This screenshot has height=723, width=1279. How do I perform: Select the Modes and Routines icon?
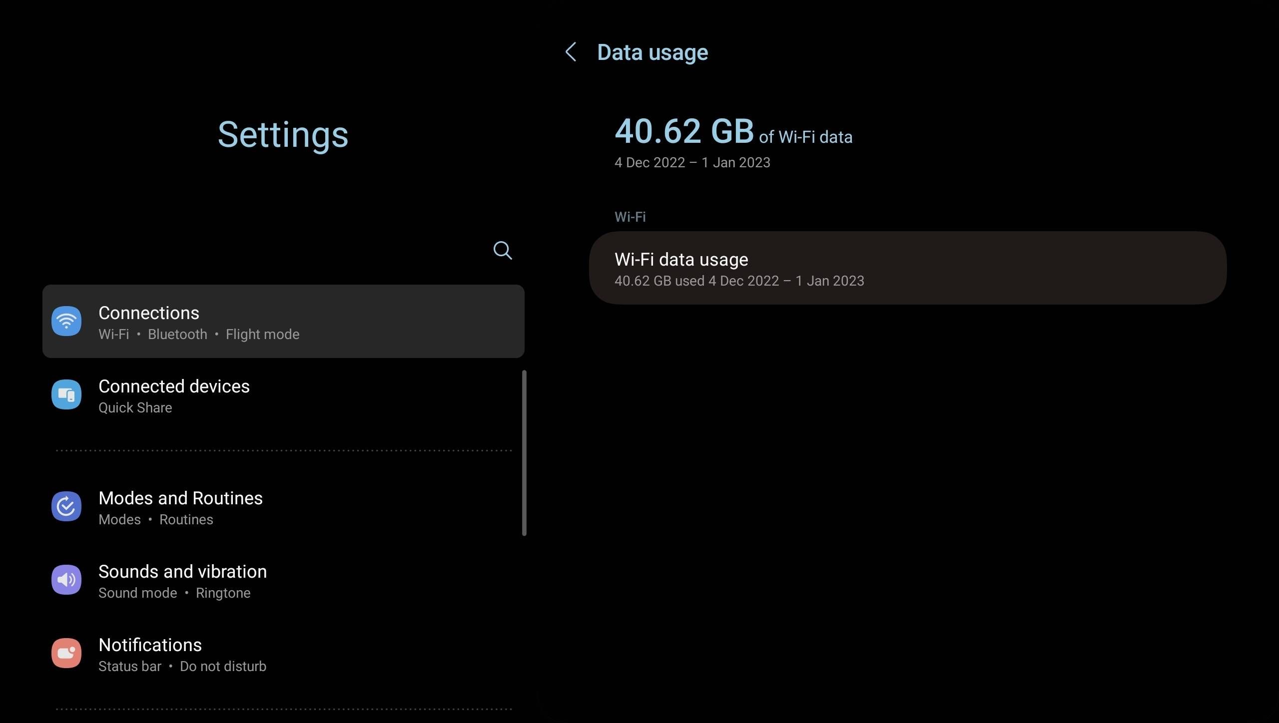coord(66,506)
